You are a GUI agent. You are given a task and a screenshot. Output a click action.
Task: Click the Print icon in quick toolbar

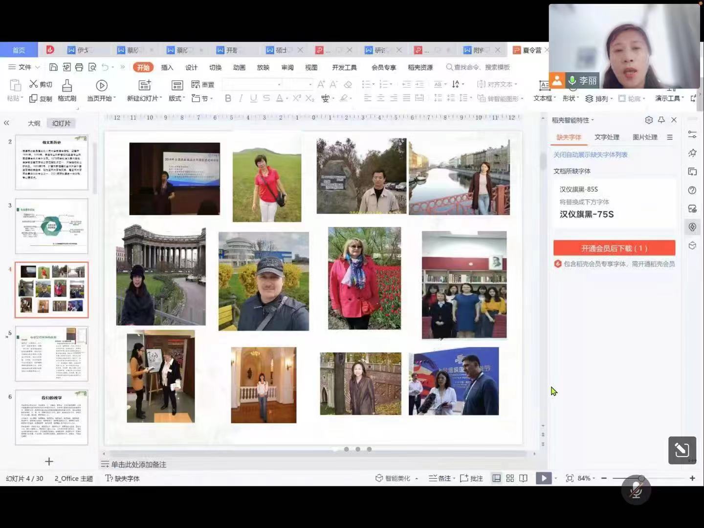coord(79,67)
